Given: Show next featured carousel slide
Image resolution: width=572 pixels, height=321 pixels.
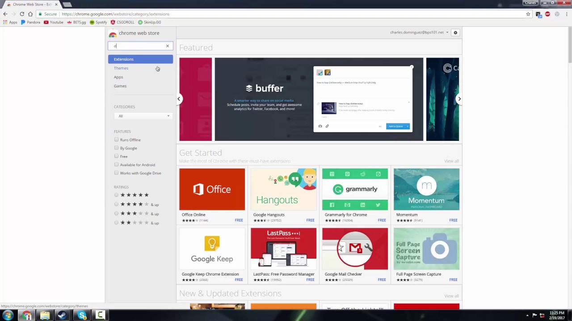Looking at the screenshot, I should click(459, 99).
